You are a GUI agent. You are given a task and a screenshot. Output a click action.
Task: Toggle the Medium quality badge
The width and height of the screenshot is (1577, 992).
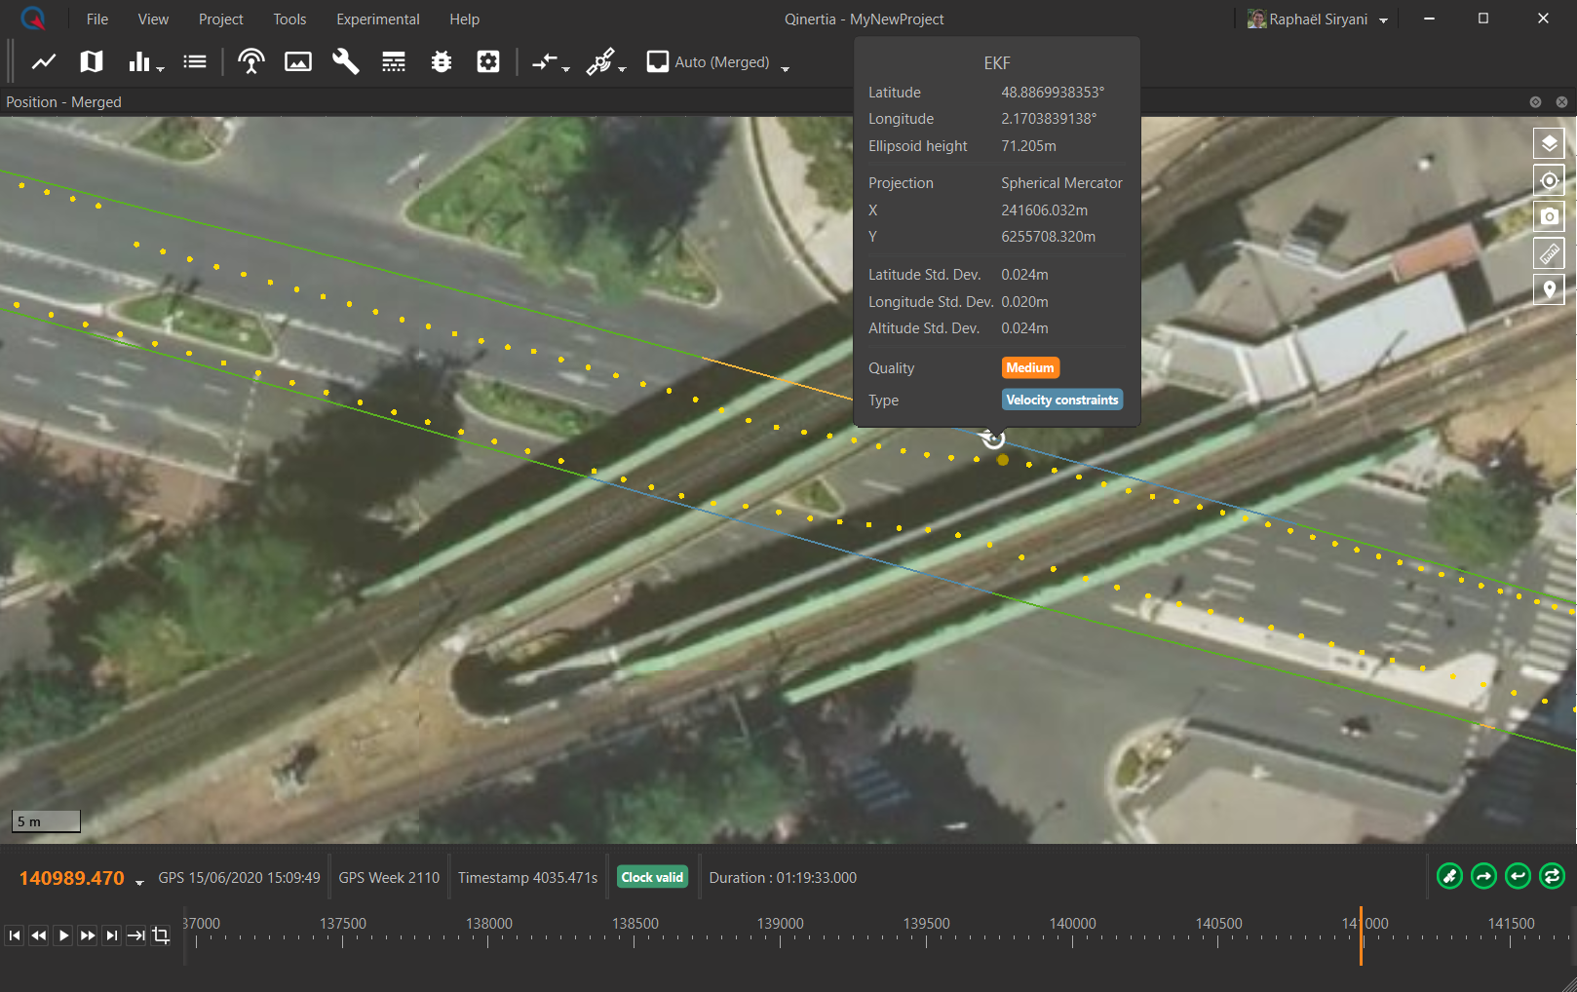click(1029, 368)
